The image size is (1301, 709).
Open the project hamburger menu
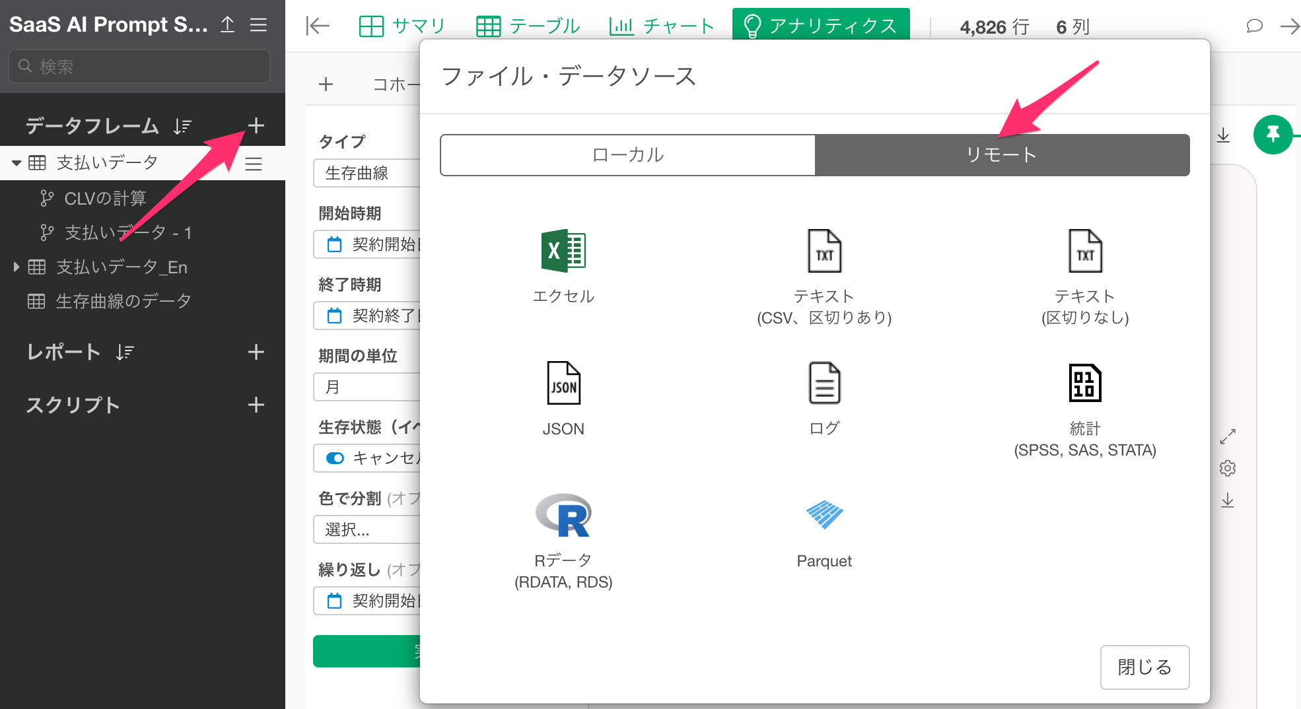259,25
